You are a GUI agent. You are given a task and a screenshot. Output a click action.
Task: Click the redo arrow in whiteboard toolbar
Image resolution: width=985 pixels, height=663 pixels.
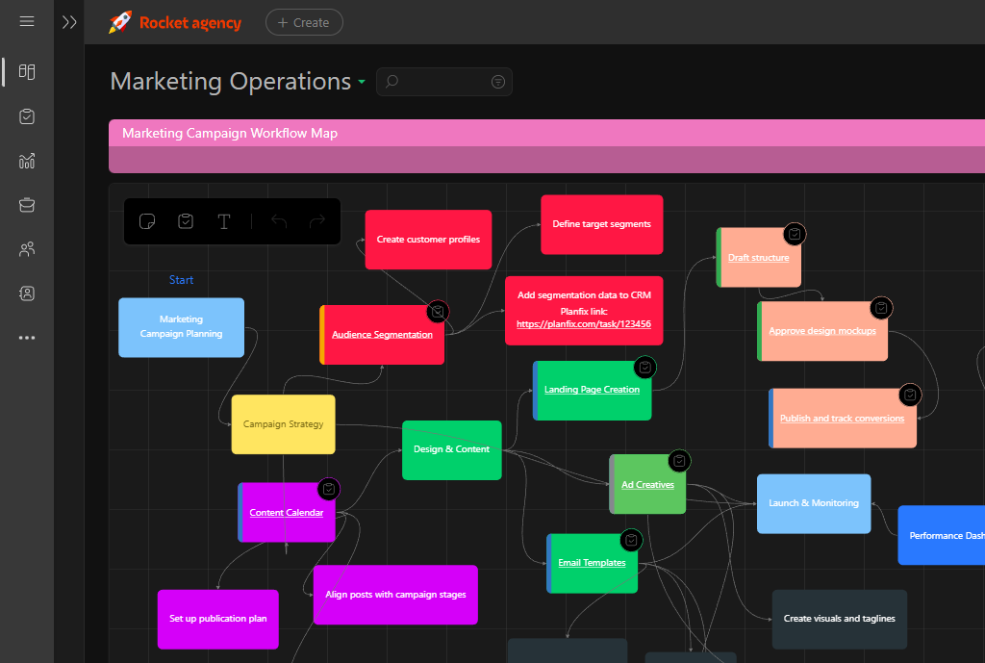(x=316, y=222)
